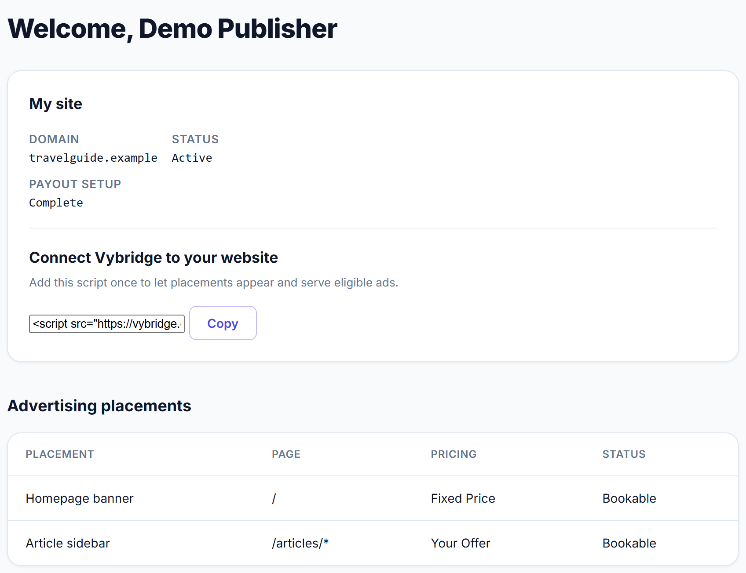Viewport: 746px width, 573px height.
Task: Click the Copy button for the script
Action: click(223, 323)
